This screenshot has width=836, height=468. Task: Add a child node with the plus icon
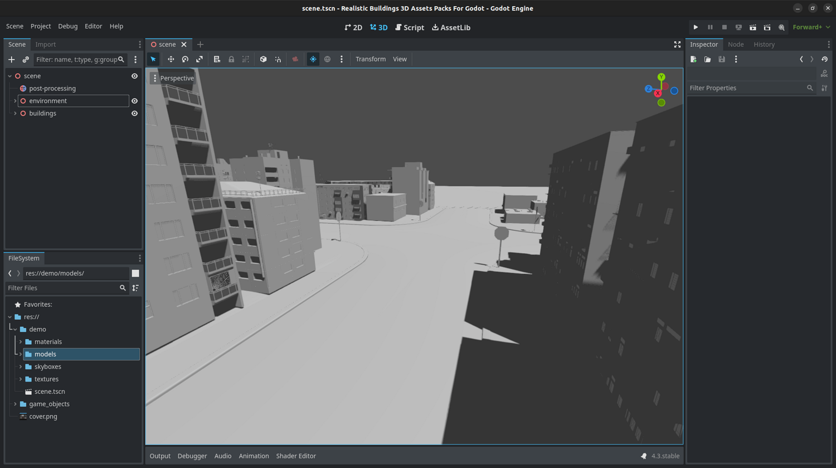click(11, 60)
